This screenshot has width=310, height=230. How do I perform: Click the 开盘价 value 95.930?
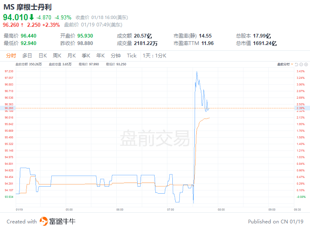pos(85,36)
